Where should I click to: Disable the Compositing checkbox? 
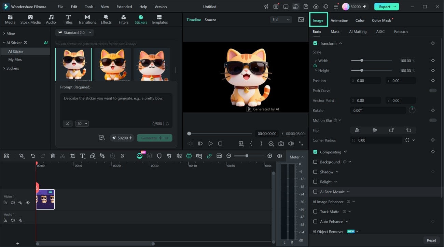[315, 152]
